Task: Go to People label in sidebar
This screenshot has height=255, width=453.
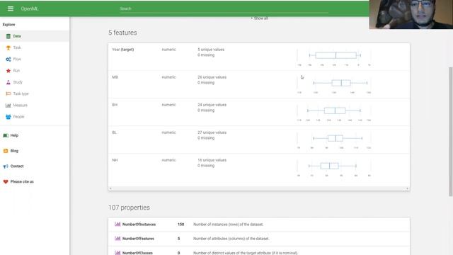Action: point(18,117)
